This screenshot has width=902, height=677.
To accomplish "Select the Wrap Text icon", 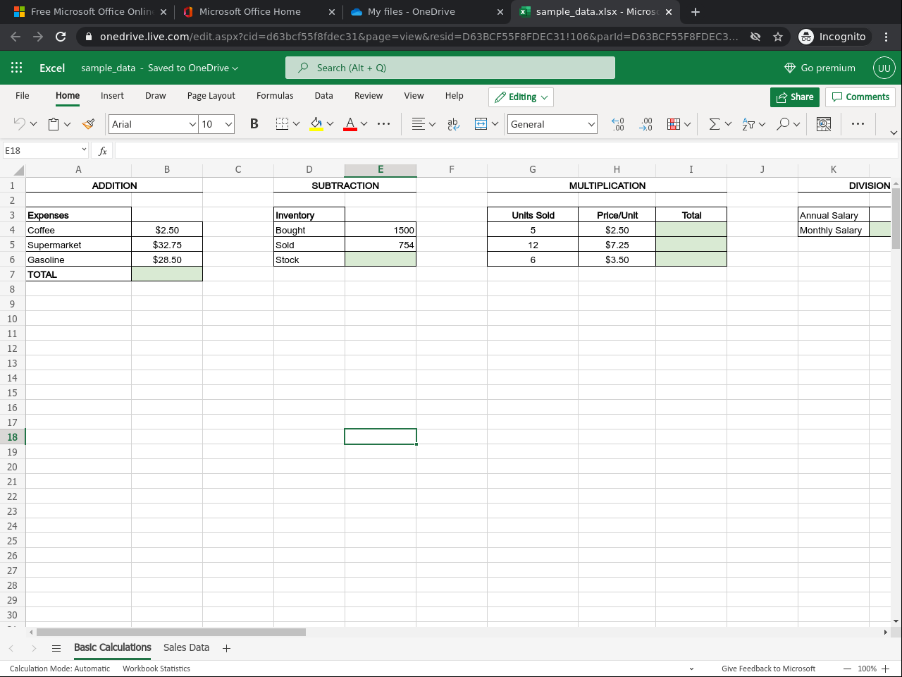I will click(452, 124).
